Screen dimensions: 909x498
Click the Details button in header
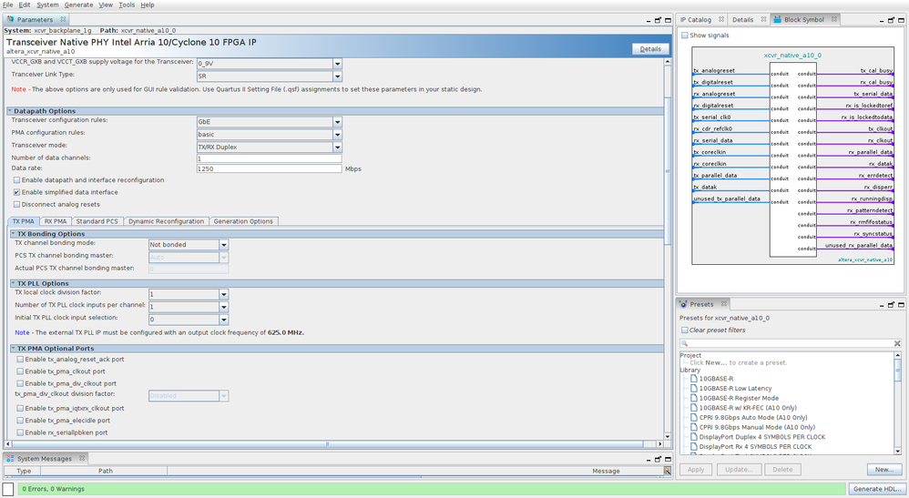pos(650,48)
